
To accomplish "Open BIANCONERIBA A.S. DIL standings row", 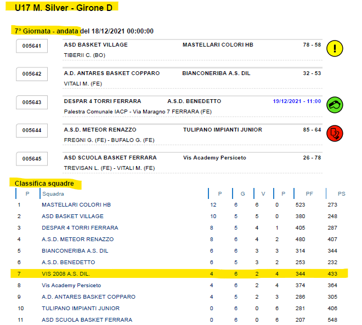I will 75,251.
